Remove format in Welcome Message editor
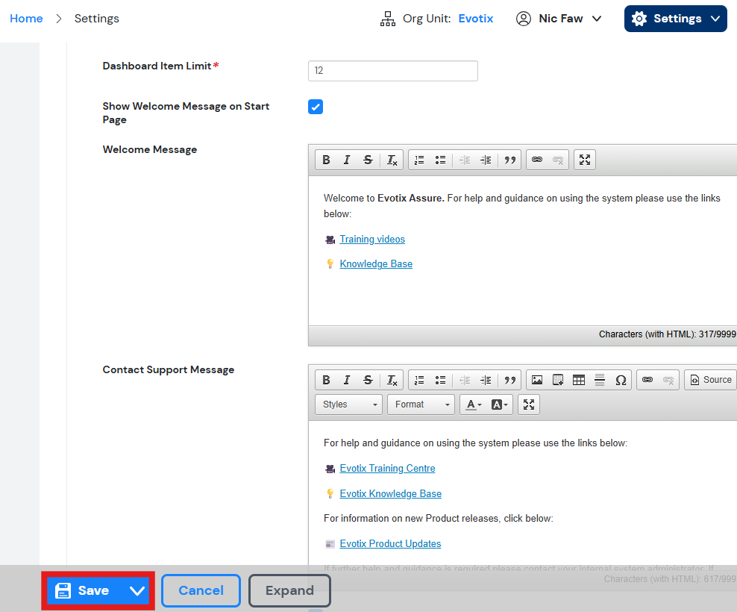The height and width of the screenshot is (612, 737). click(x=392, y=160)
